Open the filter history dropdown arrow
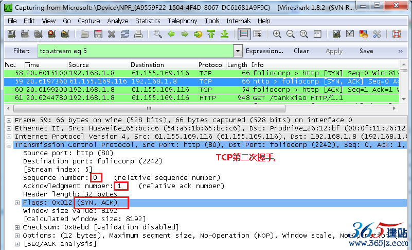This screenshot has width=412, height=250. (x=238, y=51)
